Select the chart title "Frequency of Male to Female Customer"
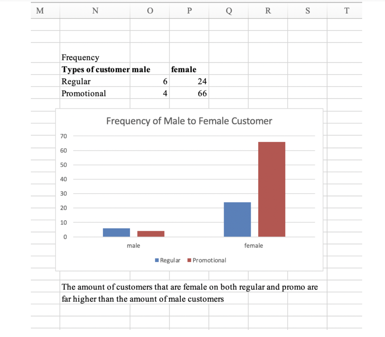The image size is (385, 337). (189, 121)
